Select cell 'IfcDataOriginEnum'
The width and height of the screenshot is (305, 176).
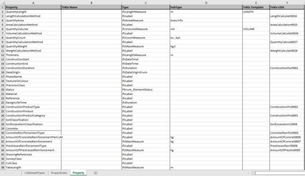click(x=146, y=72)
